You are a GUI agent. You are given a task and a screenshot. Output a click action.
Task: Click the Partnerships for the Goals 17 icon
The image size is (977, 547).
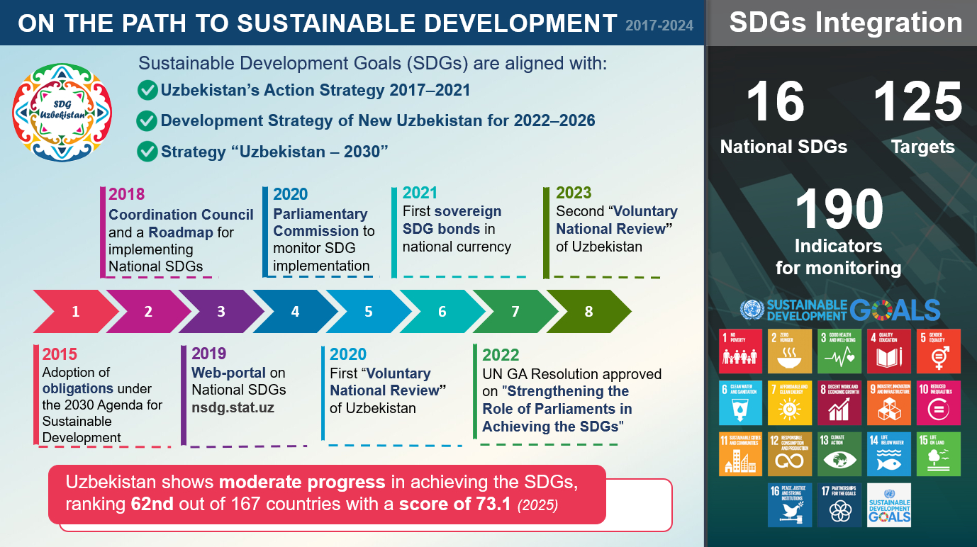coord(839,505)
